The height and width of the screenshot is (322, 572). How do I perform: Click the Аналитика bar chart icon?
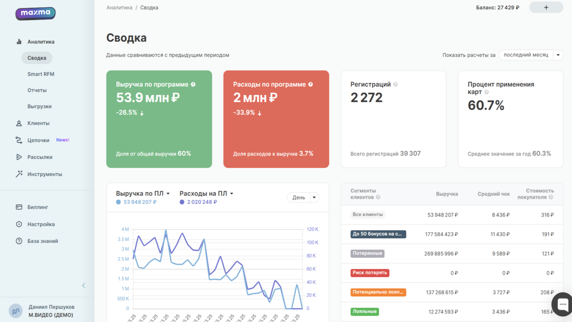[x=19, y=42]
